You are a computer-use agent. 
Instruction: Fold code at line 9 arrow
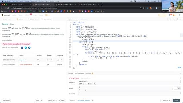coord(71,36)
